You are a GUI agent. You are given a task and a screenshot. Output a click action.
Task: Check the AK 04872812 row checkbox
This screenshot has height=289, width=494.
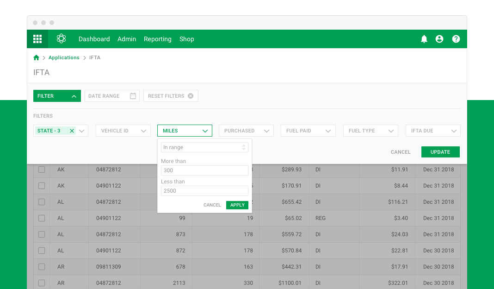[x=42, y=170]
